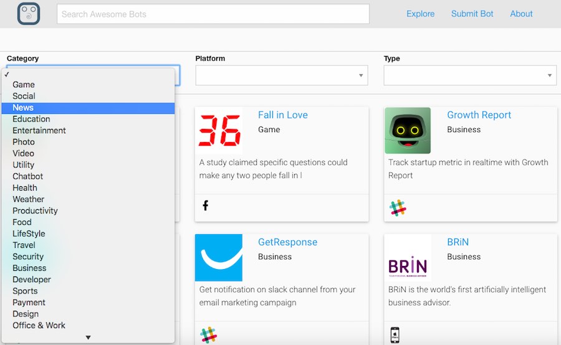Open the About link
Screen dimensions: 561x345
click(521, 14)
